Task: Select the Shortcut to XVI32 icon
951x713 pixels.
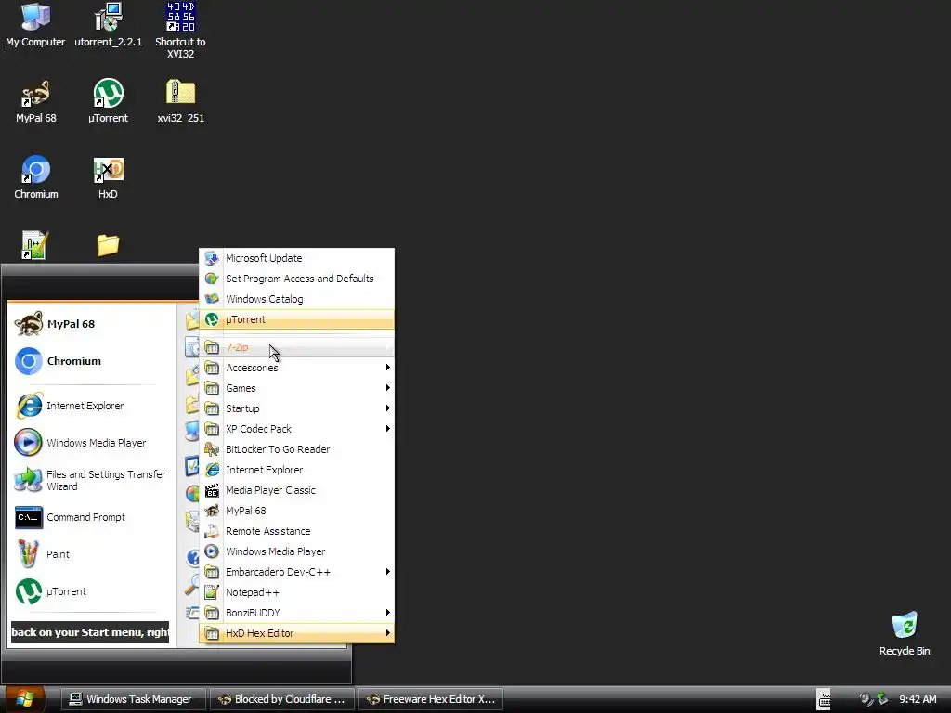Action: [x=180, y=31]
